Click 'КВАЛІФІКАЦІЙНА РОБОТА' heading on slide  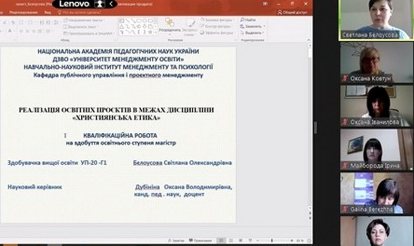(120, 135)
